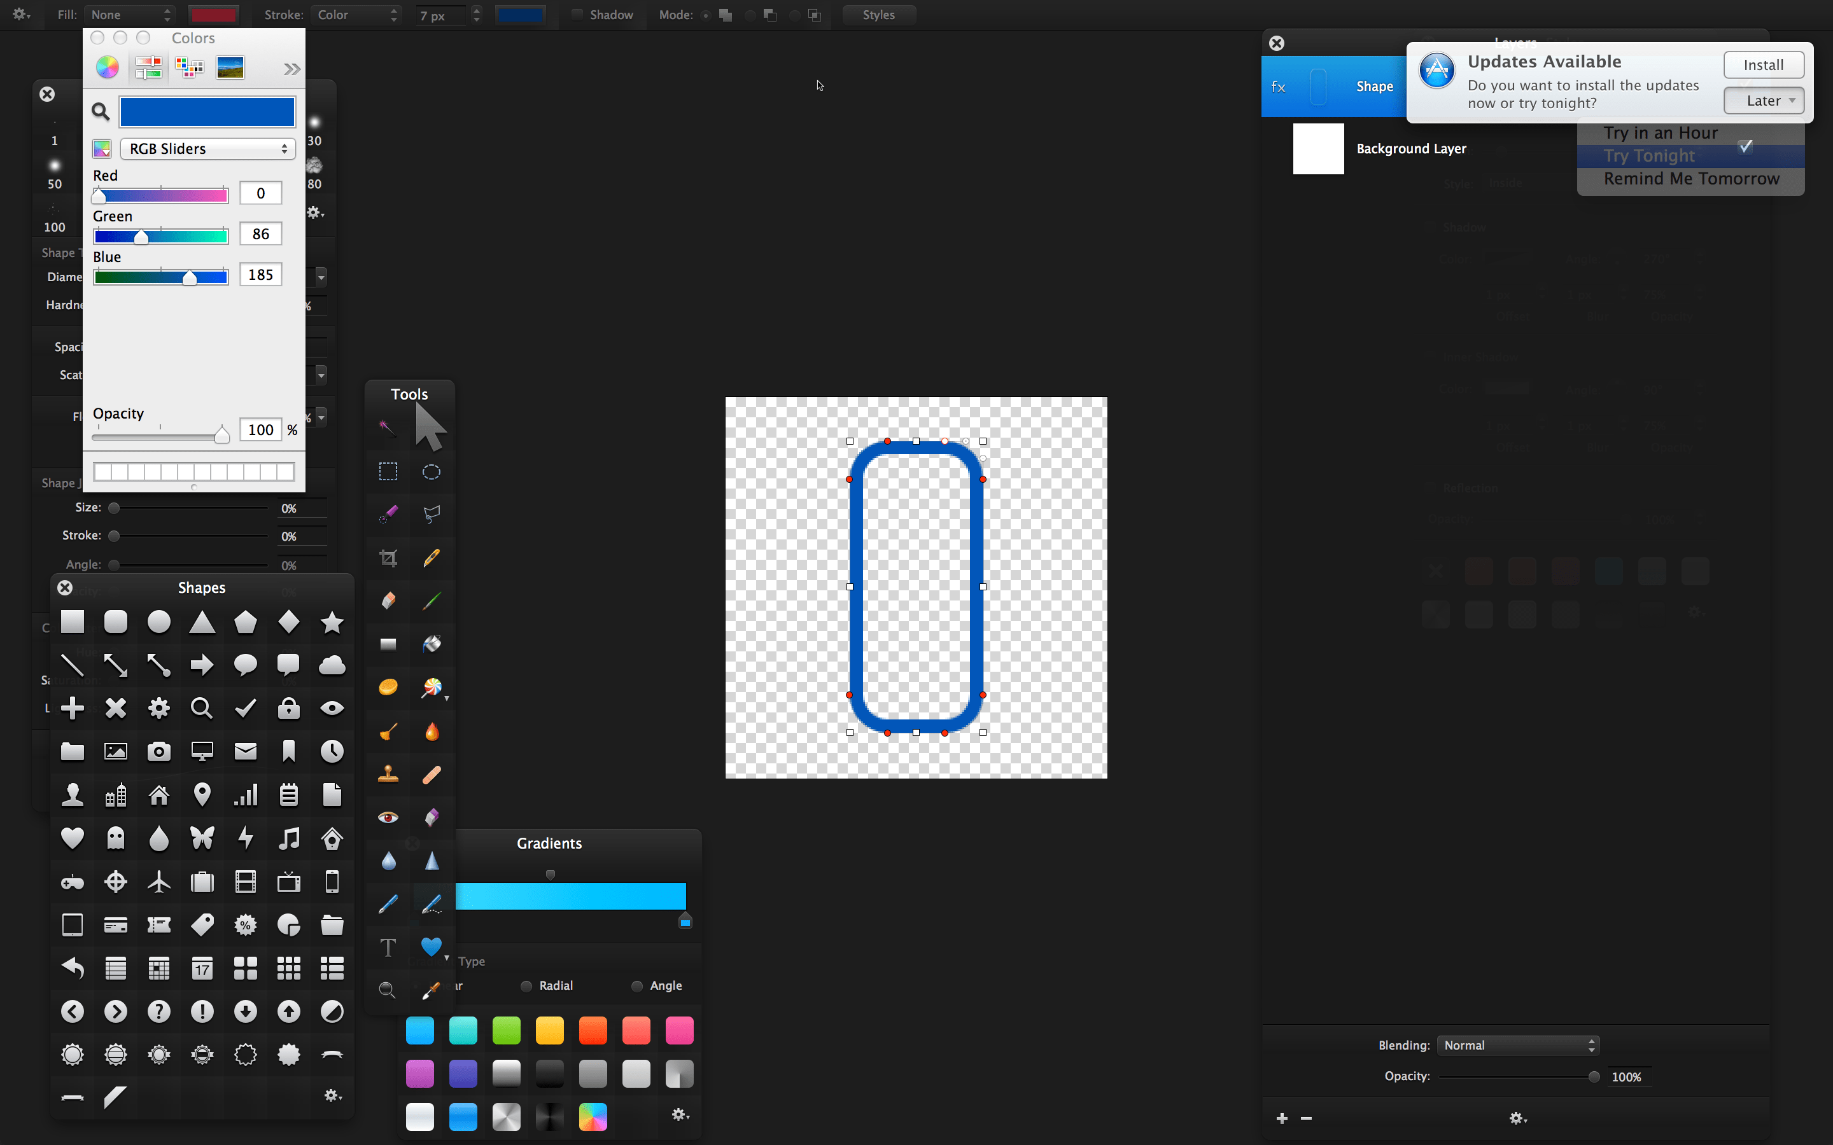
Task: Open the RGB Sliders dropdown
Action: point(207,148)
